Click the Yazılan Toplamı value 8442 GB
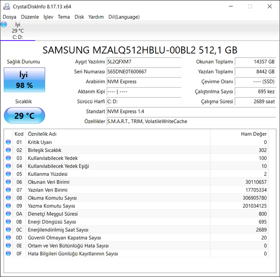Image resolution: width=280 pixels, height=277 pixels. point(255,72)
